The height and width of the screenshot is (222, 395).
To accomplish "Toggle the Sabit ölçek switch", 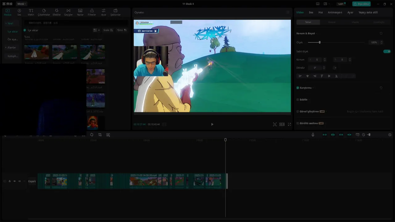I will pos(387,51).
